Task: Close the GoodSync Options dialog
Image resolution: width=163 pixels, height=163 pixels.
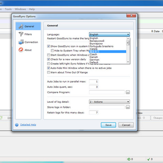Action: [x=131, y=15]
